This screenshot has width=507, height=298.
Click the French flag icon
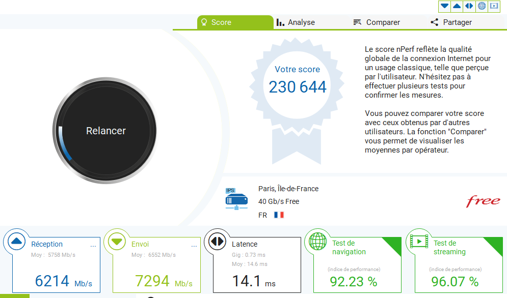(x=279, y=215)
